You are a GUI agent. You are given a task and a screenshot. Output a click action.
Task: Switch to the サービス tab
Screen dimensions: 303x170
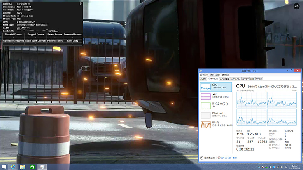(x=259, y=79)
